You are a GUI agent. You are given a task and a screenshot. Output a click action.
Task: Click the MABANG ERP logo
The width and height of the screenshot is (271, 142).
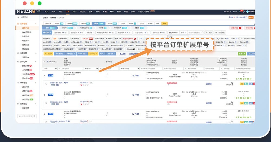click(28, 11)
